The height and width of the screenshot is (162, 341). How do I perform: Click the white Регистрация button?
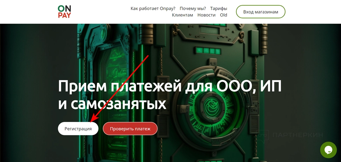[x=78, y=129]
